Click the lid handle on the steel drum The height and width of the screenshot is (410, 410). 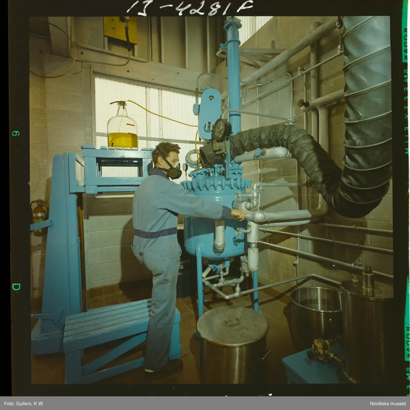[232, 320]
